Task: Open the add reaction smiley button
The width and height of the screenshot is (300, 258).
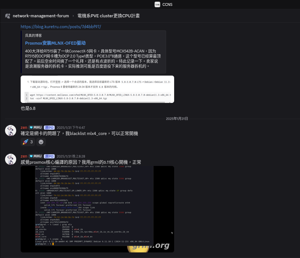Action: point(41,142)
